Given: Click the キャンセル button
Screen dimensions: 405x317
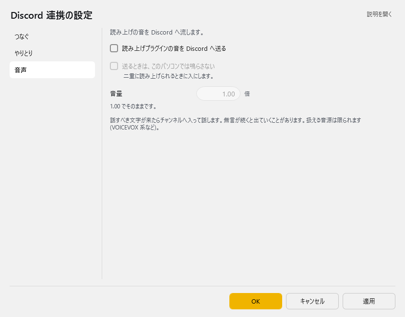Looking at the screenshot, I should point(312,301).
